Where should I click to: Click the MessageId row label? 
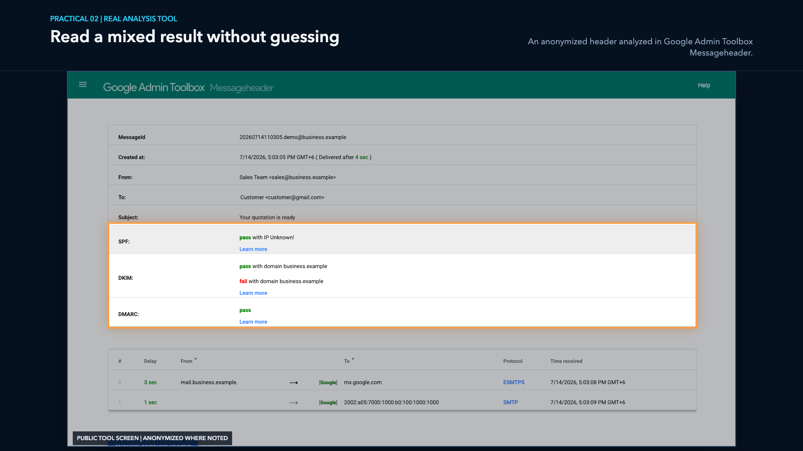[132, 137]
